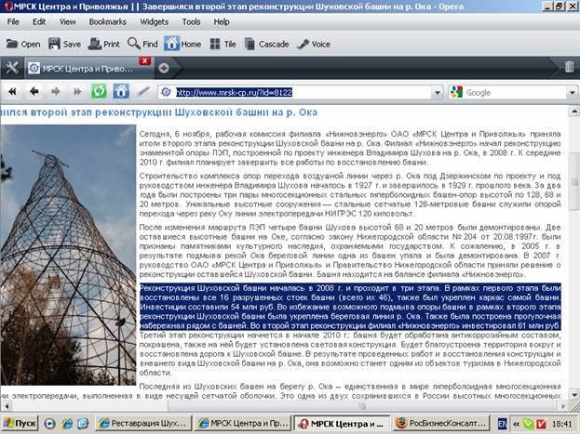Expand hidden tray icons chevron

[x=516, y=424]
